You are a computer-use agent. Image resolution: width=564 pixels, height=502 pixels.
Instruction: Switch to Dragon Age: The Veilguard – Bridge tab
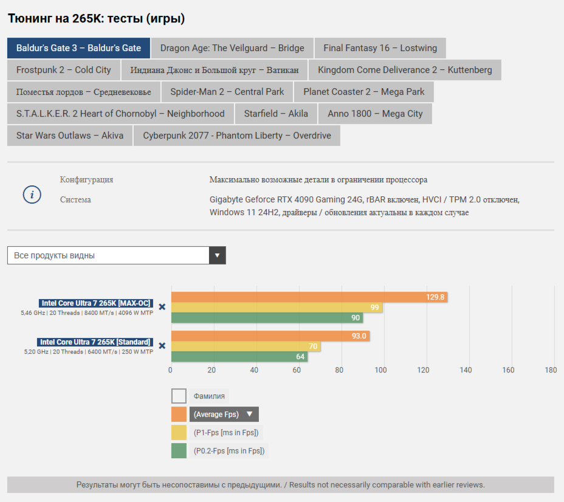(232, 48)
